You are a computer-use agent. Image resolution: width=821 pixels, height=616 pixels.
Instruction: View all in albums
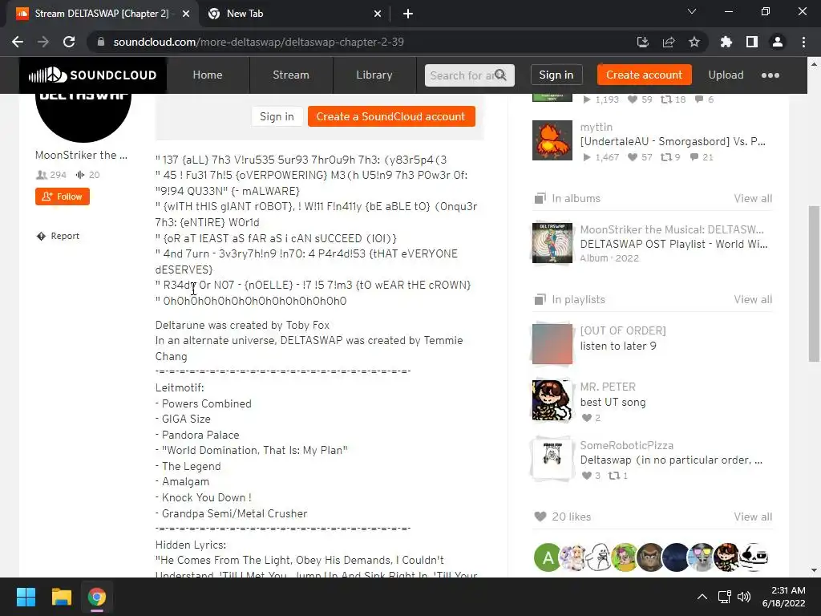[753, 199]
